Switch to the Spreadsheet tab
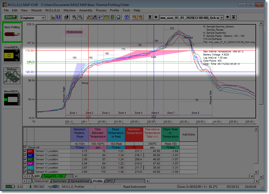This screenshot has height=194, width=269. point(80,181)
